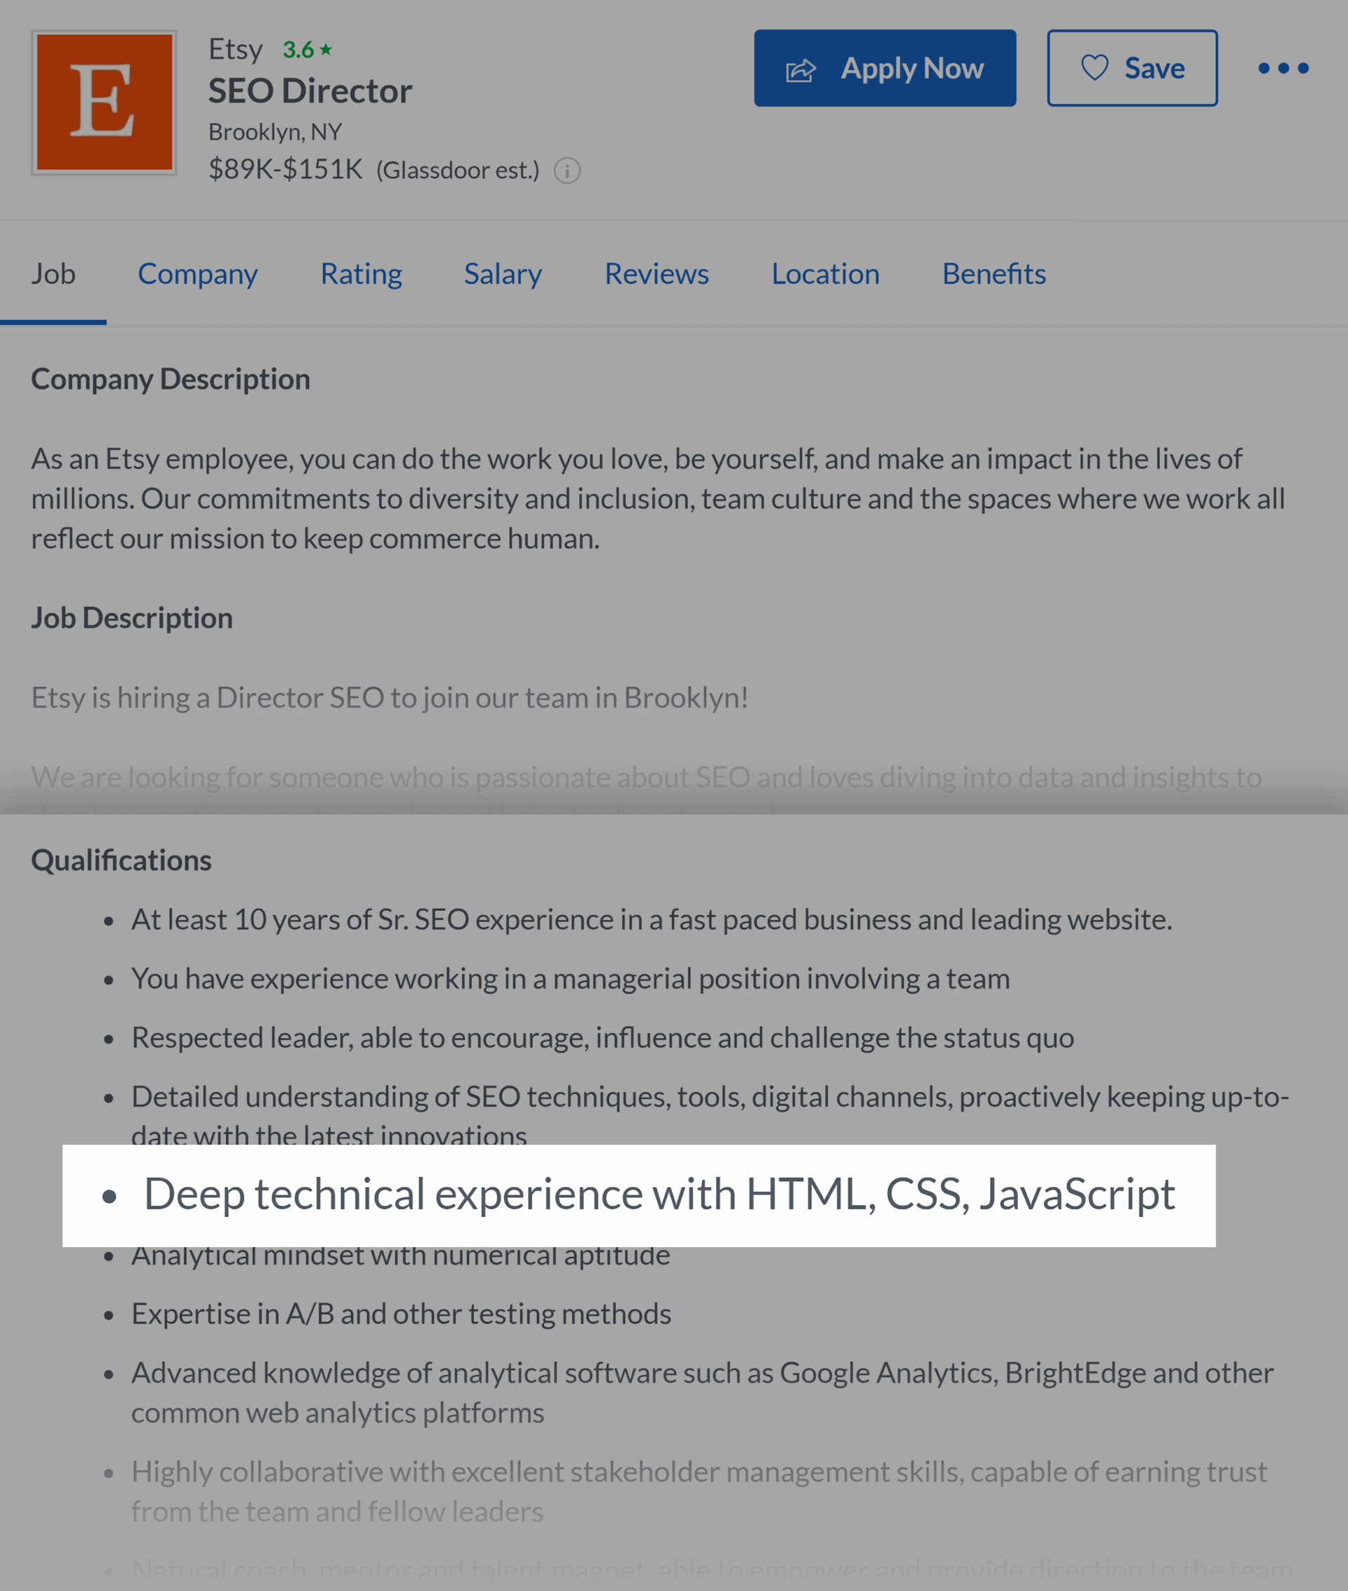Click the $89K-$151K salary estimate text

(286, 169)
